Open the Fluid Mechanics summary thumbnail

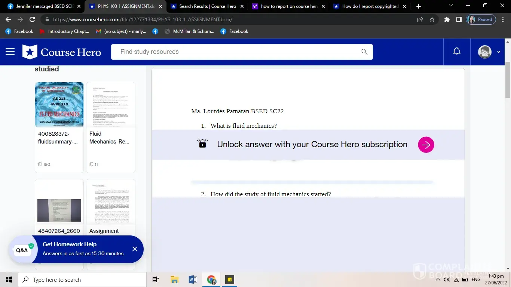click(59, 105)
